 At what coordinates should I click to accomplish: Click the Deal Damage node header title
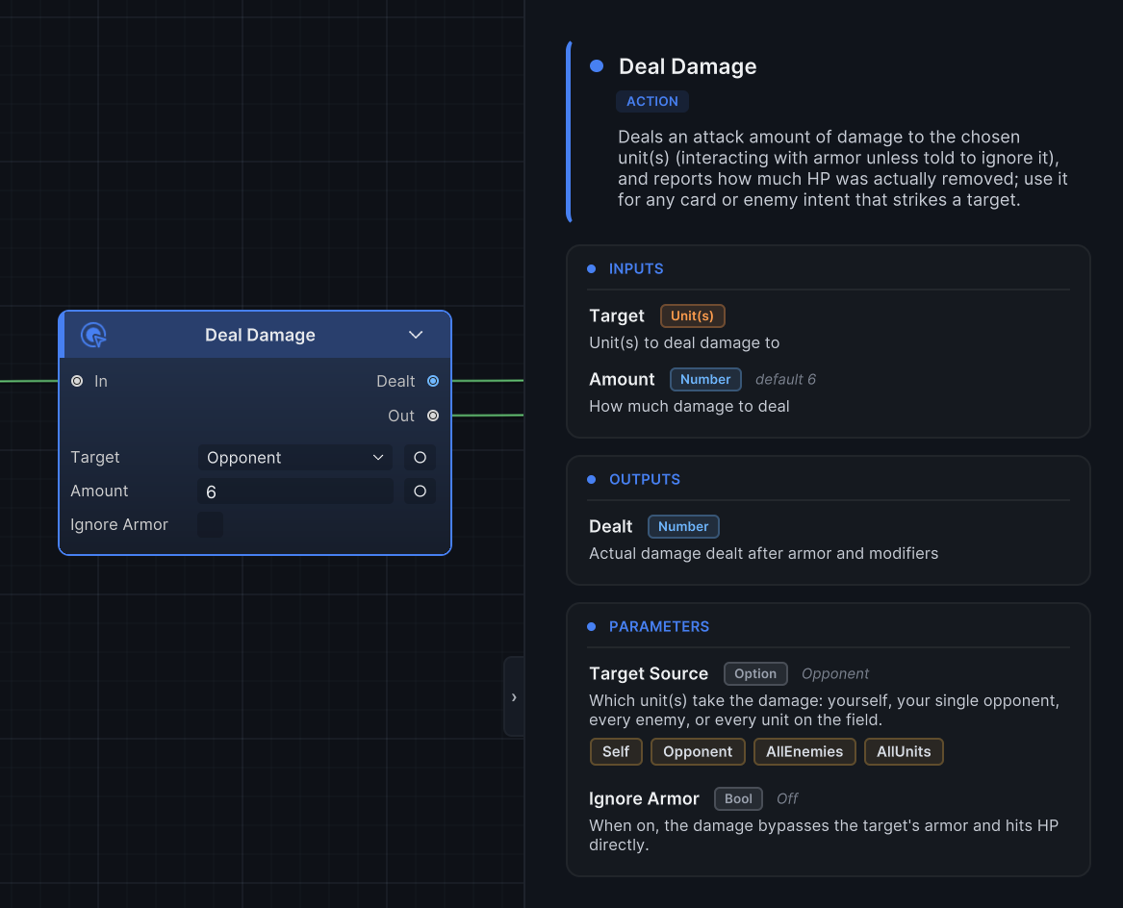click(x=260, y=335)
